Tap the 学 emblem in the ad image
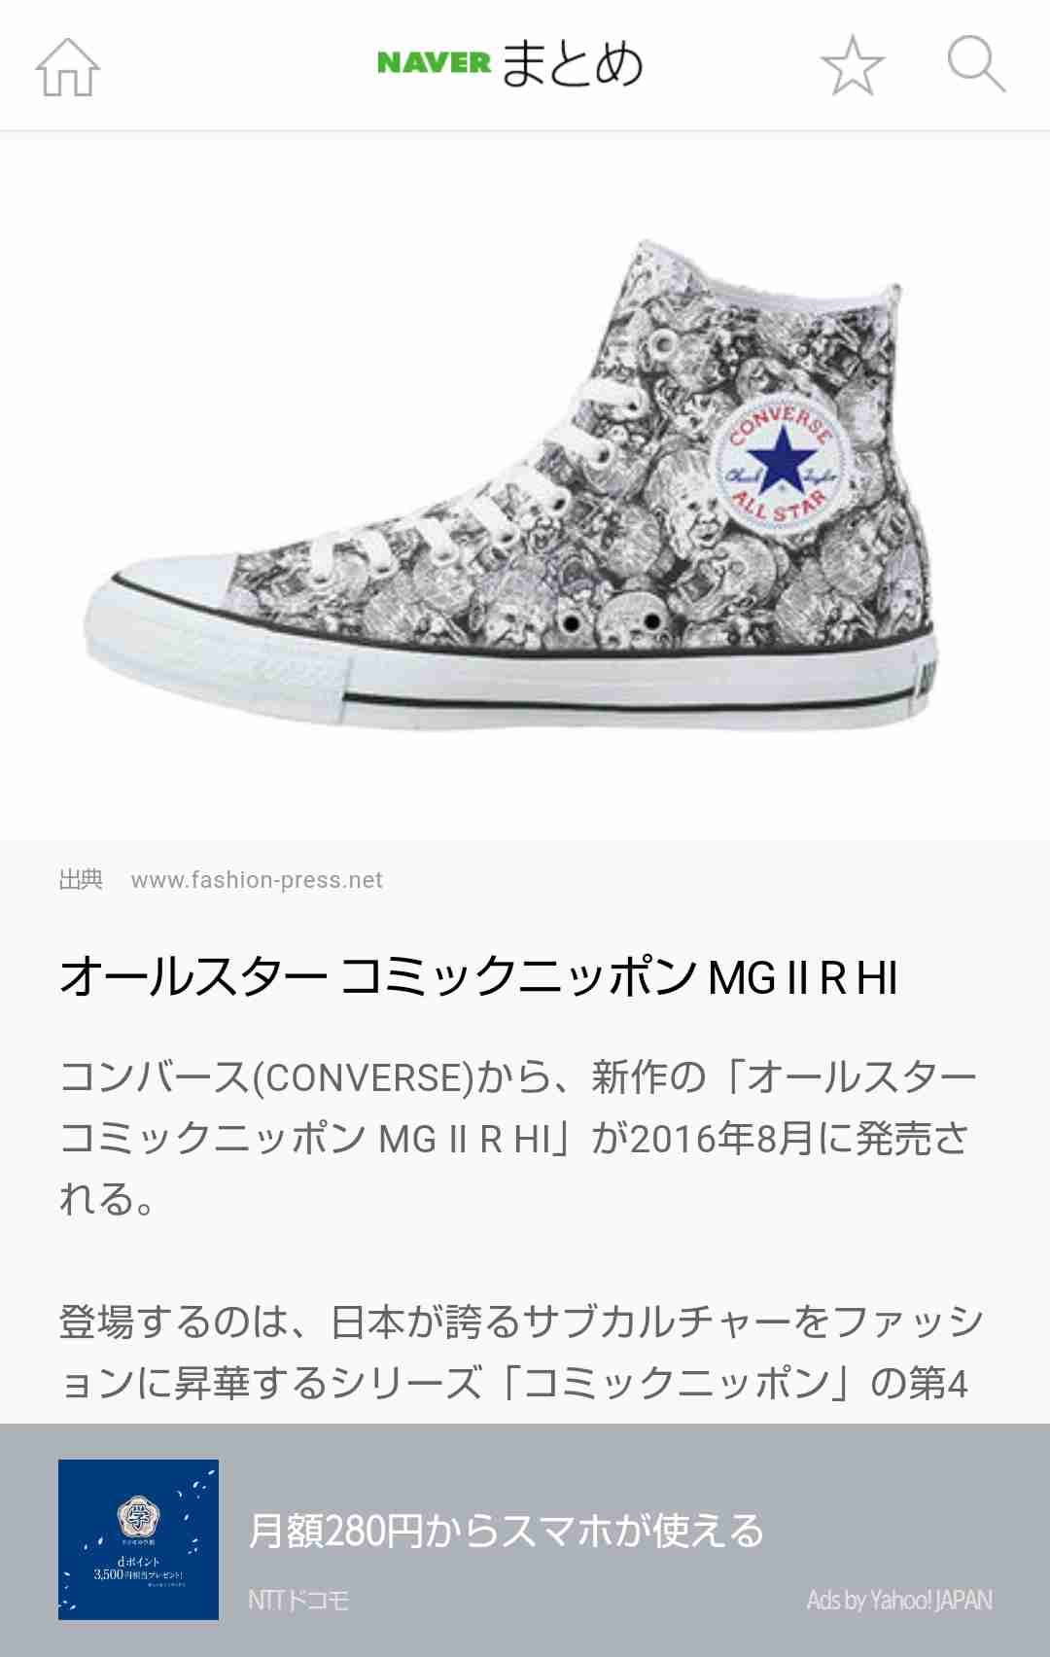The width and height of the screenshot is (1050, 1657). click(x=139, y=1516)
